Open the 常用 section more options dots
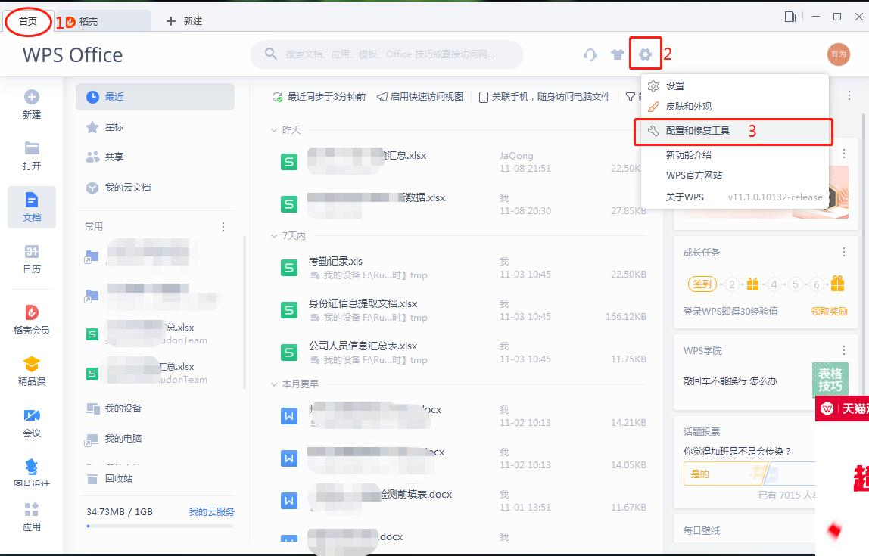Image resolution: width=869 pixels, height=556 pixels. tap(223, 226)
